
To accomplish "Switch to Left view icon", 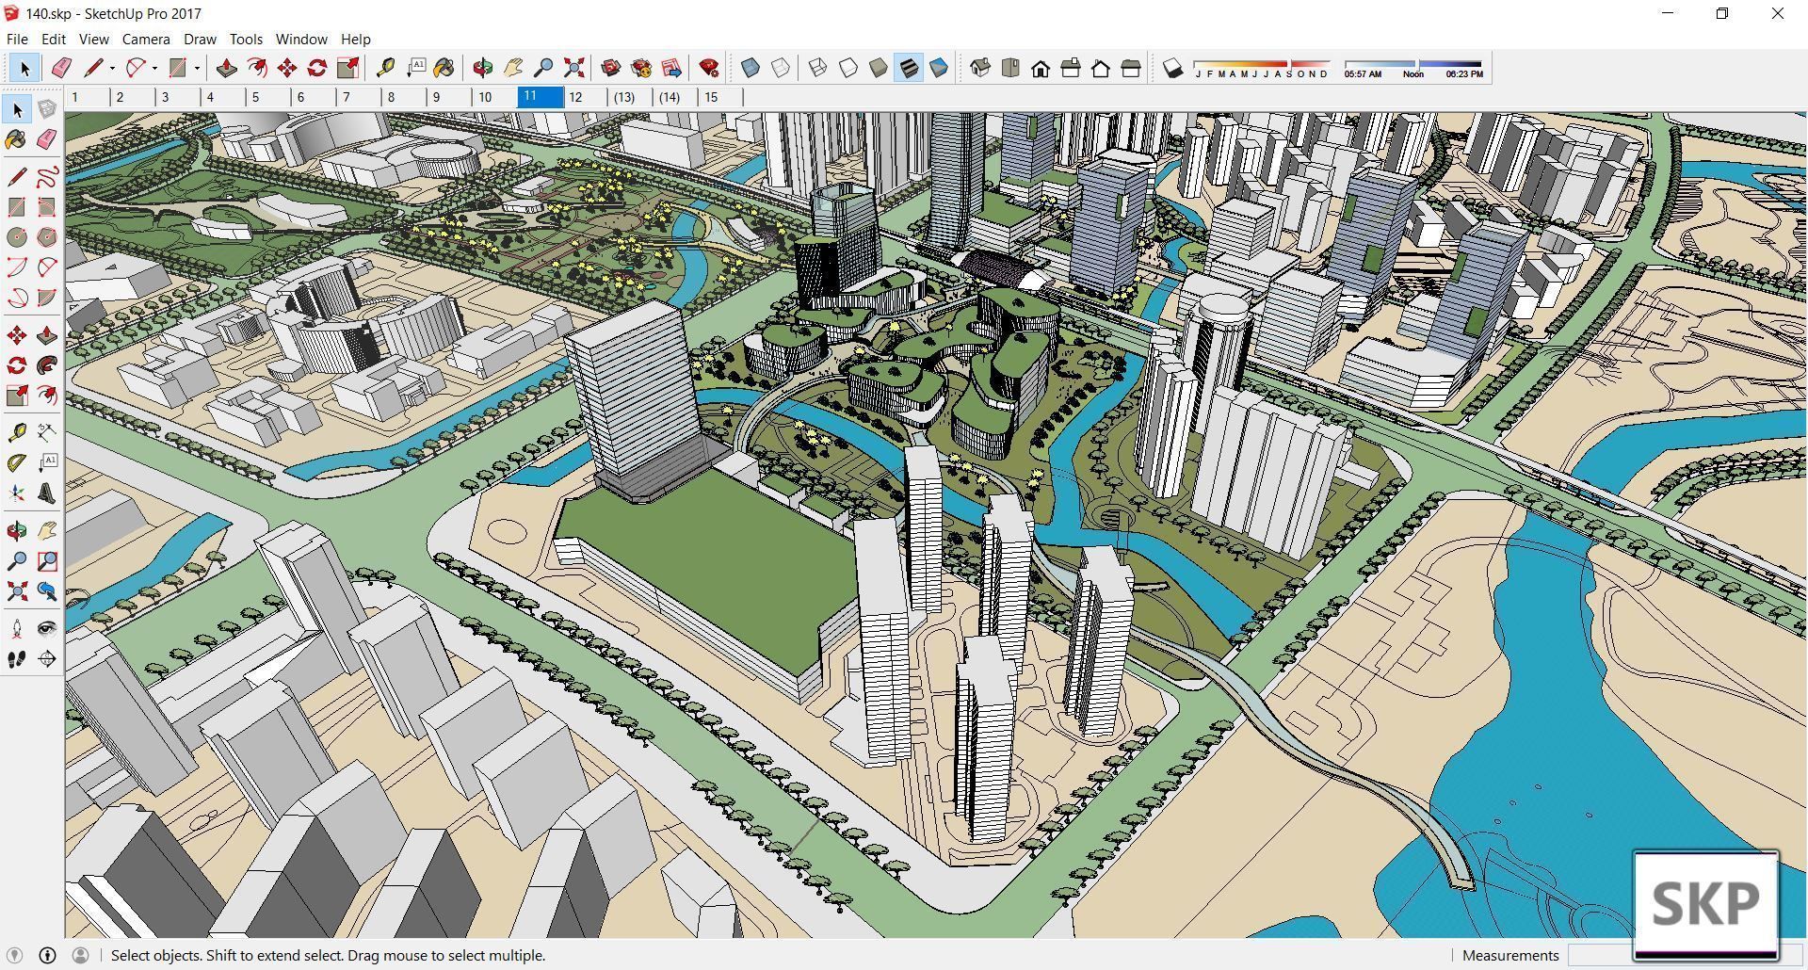I will click(1131, 68).
